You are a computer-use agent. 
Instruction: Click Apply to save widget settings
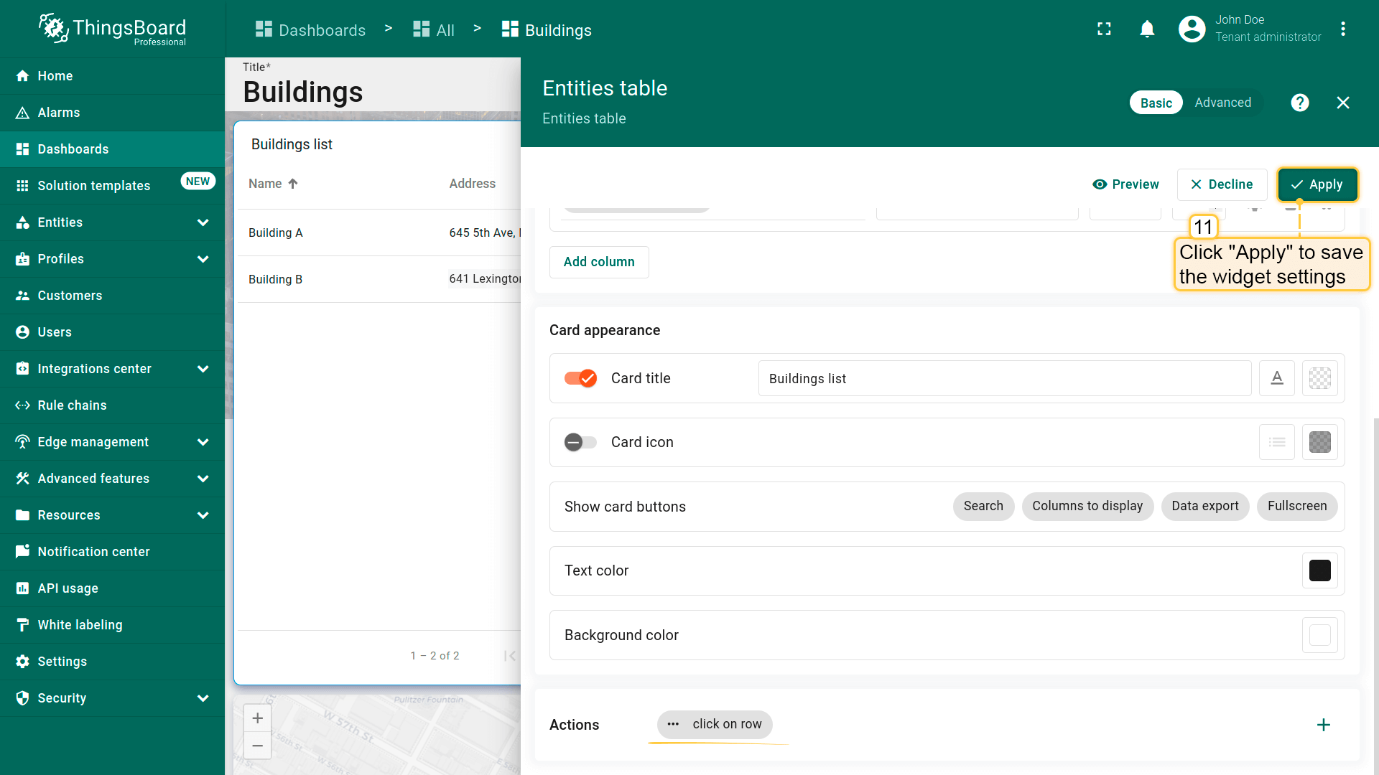pos(1317,184)
